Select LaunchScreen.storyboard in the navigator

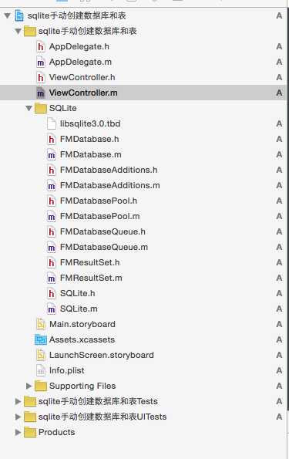(x=102, y=355)
